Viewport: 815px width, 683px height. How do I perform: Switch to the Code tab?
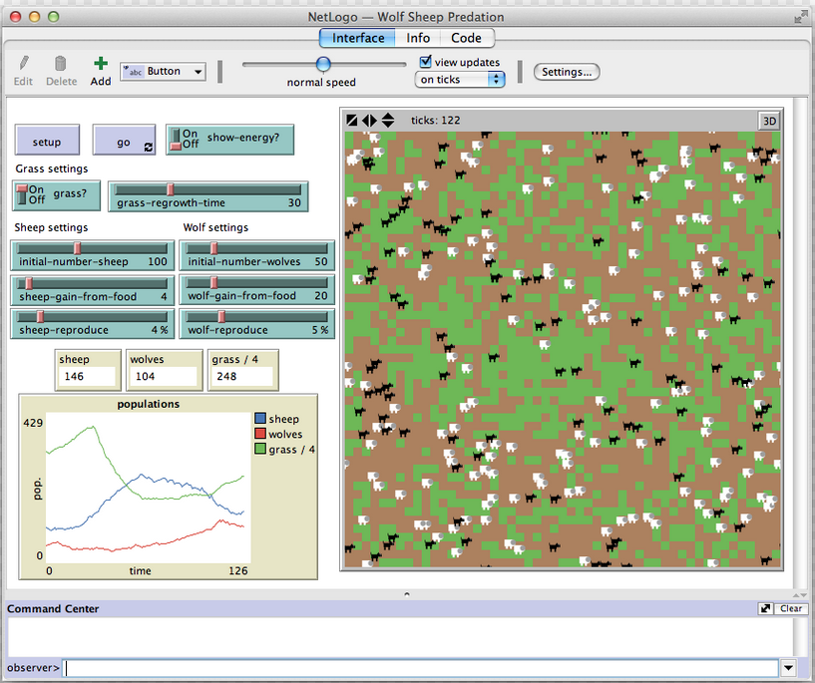click(x=466, y=38)
